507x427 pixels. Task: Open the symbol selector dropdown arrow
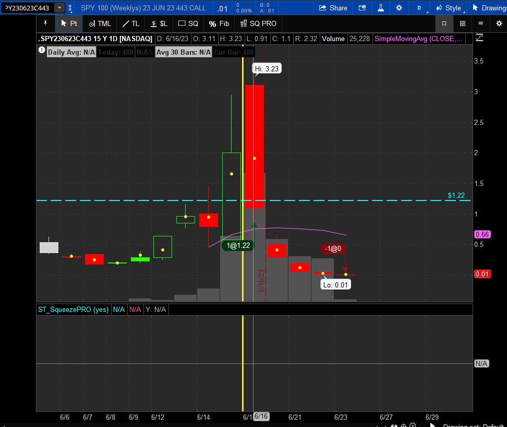[x=59, y=8]
